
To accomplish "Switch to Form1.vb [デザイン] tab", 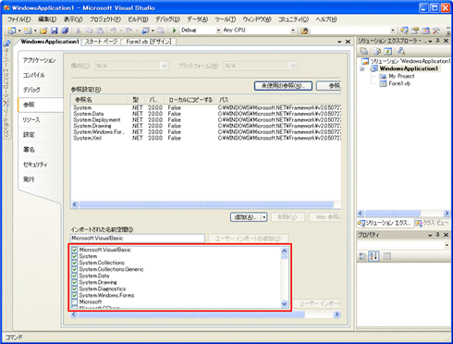I will coord(149,42).
